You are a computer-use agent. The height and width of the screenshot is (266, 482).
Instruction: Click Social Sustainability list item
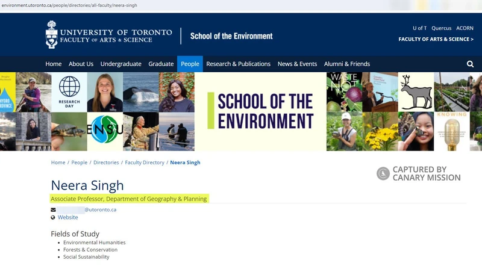click(x=86, y=257)
